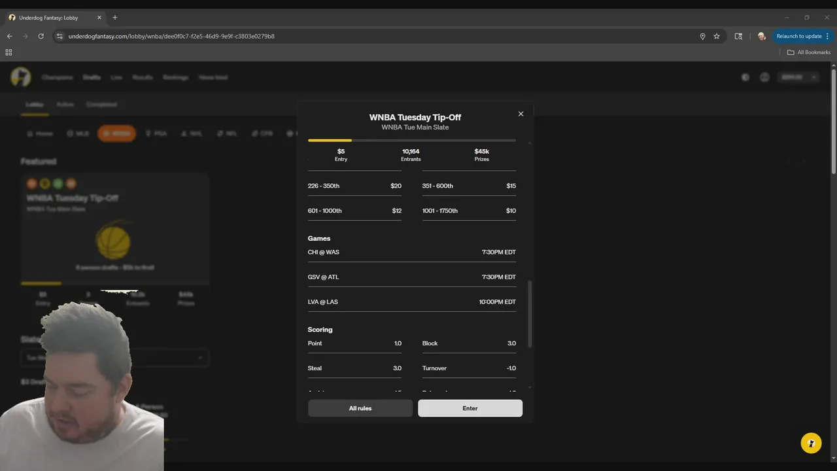The height and width of the screenshot is (471, 837).
Task: Bookmark this page with the star
Action: [717, 36]
